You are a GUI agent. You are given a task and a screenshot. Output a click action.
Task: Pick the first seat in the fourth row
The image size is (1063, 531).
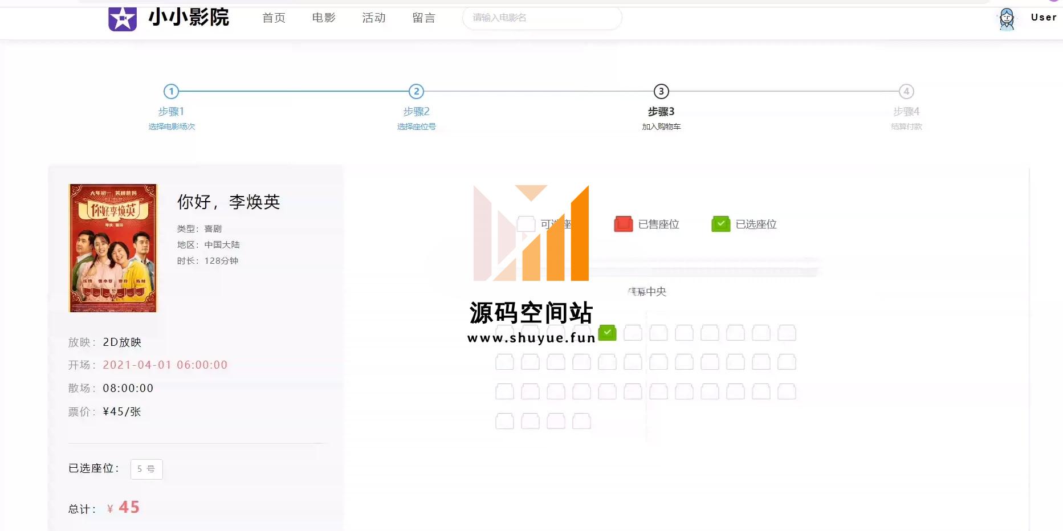(504, 421)
